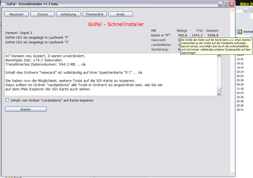
Task: Click the 14:47 entry in background window
Action: click(x=240, y=67)
